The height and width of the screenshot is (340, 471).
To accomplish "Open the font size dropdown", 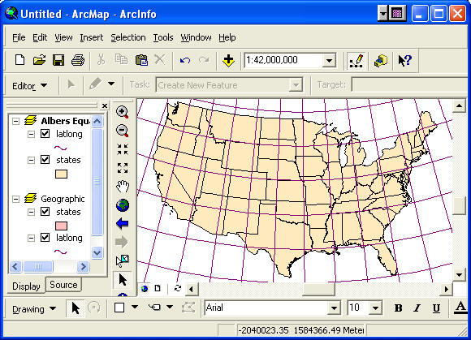I will tap(375, 308).
